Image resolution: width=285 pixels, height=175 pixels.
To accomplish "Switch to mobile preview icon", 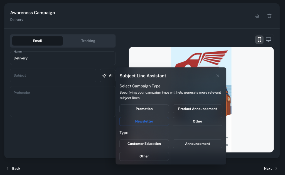I will pyautogui.click(x=259, y=39).
